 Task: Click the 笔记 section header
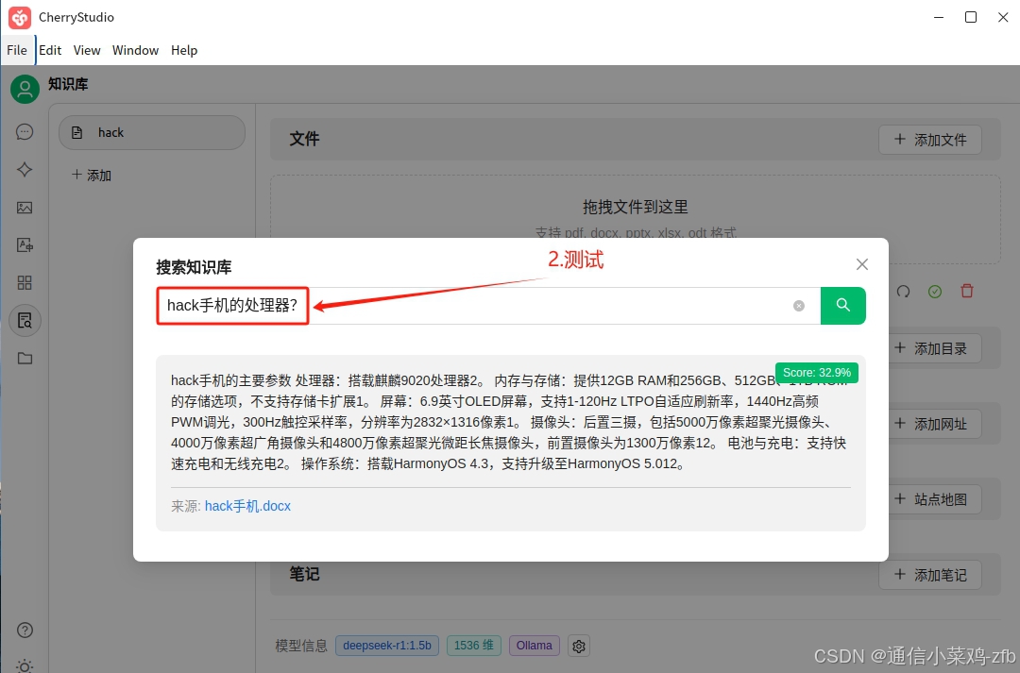(304, 574)
